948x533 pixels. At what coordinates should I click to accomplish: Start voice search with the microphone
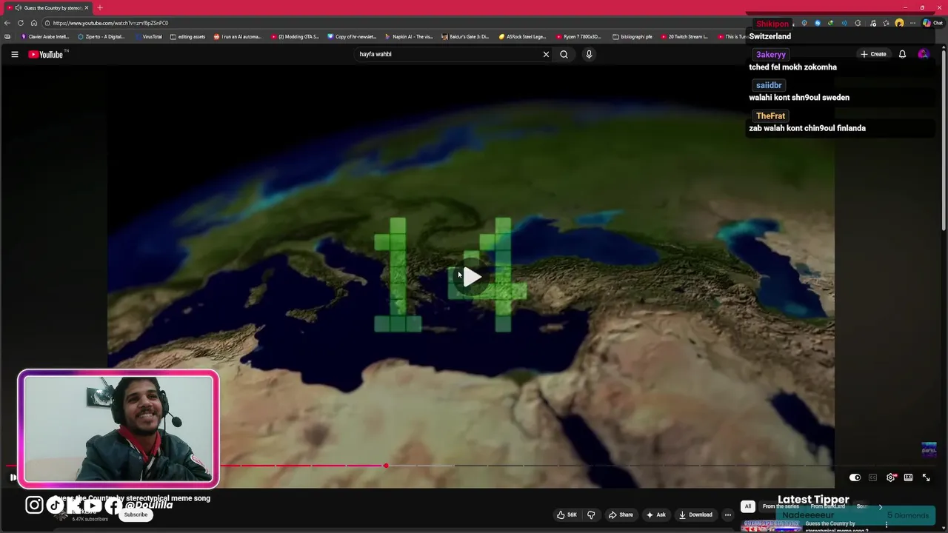click(x=589, y=54)
